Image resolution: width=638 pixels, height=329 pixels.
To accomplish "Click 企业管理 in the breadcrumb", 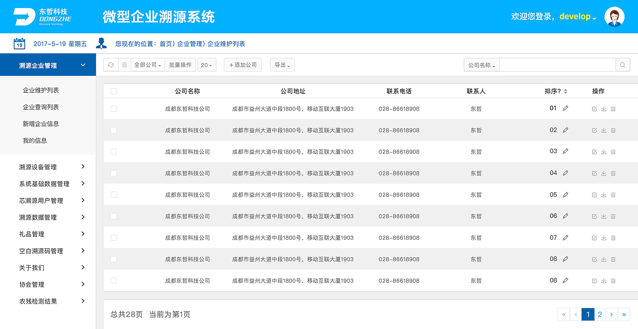I will pos(189,44).
